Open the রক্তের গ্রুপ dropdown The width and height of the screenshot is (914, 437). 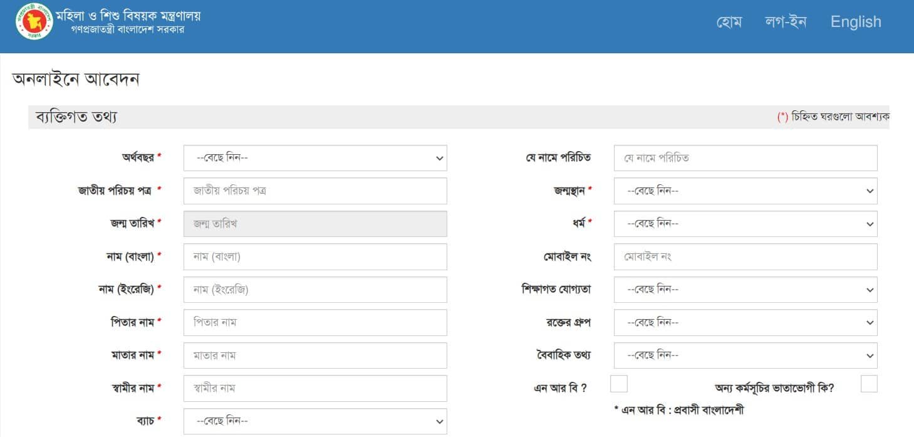click(x=745, y=323)
